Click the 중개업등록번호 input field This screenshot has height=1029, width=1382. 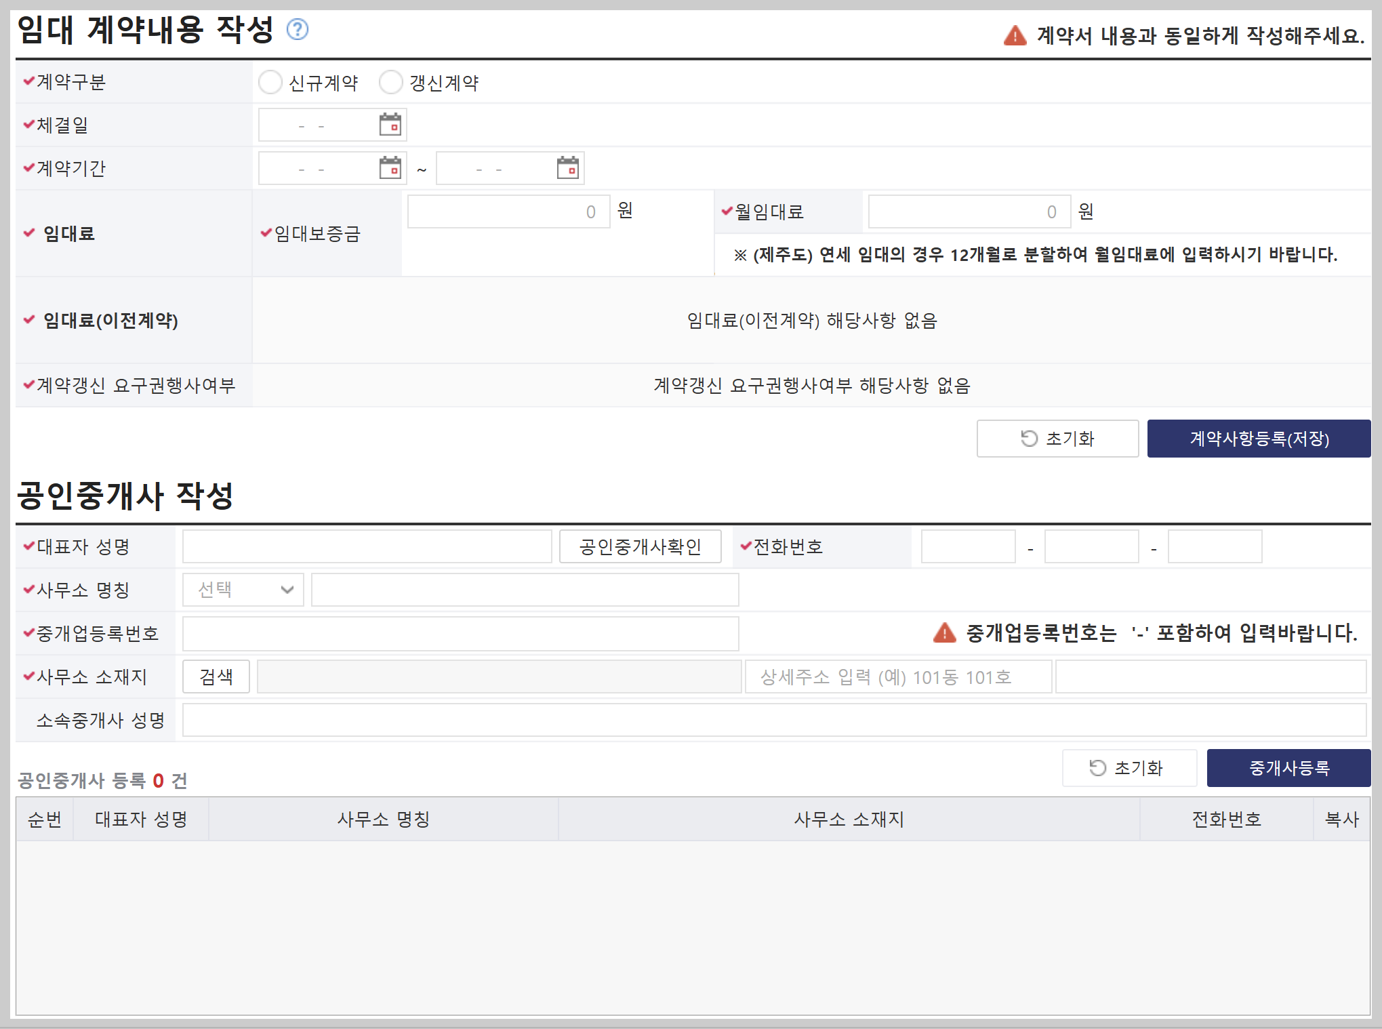tap(460, 633)
